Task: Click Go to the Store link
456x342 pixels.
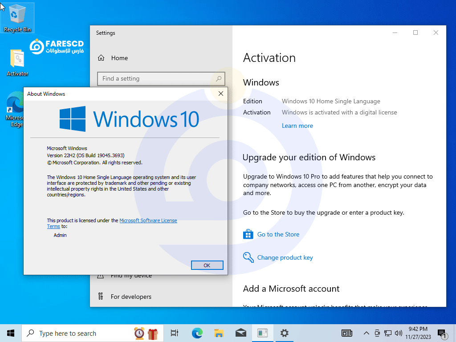Action: 278,234
